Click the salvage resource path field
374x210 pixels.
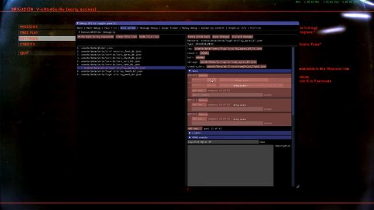[x=228, y=62]
